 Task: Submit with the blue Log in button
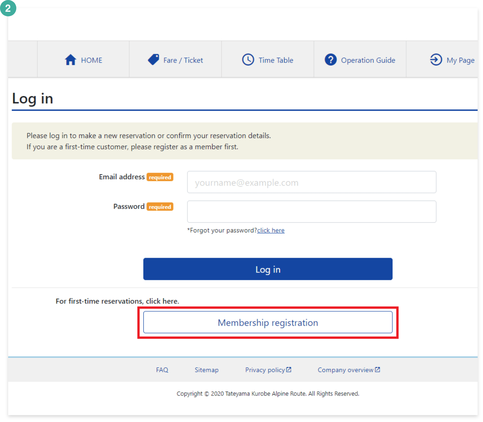point(268,269)
